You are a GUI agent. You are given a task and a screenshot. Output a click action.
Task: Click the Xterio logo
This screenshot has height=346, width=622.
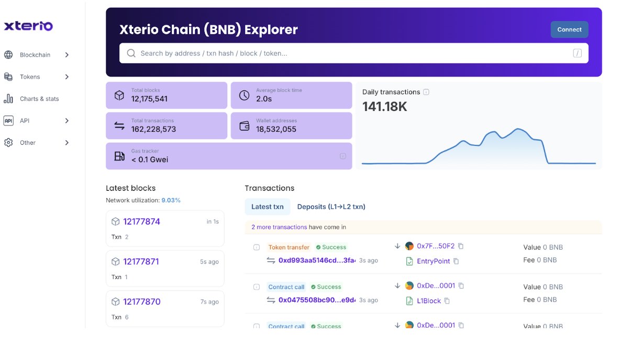coord(28,26)
